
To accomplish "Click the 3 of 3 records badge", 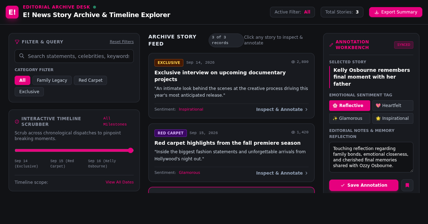I will coord(226,40).
